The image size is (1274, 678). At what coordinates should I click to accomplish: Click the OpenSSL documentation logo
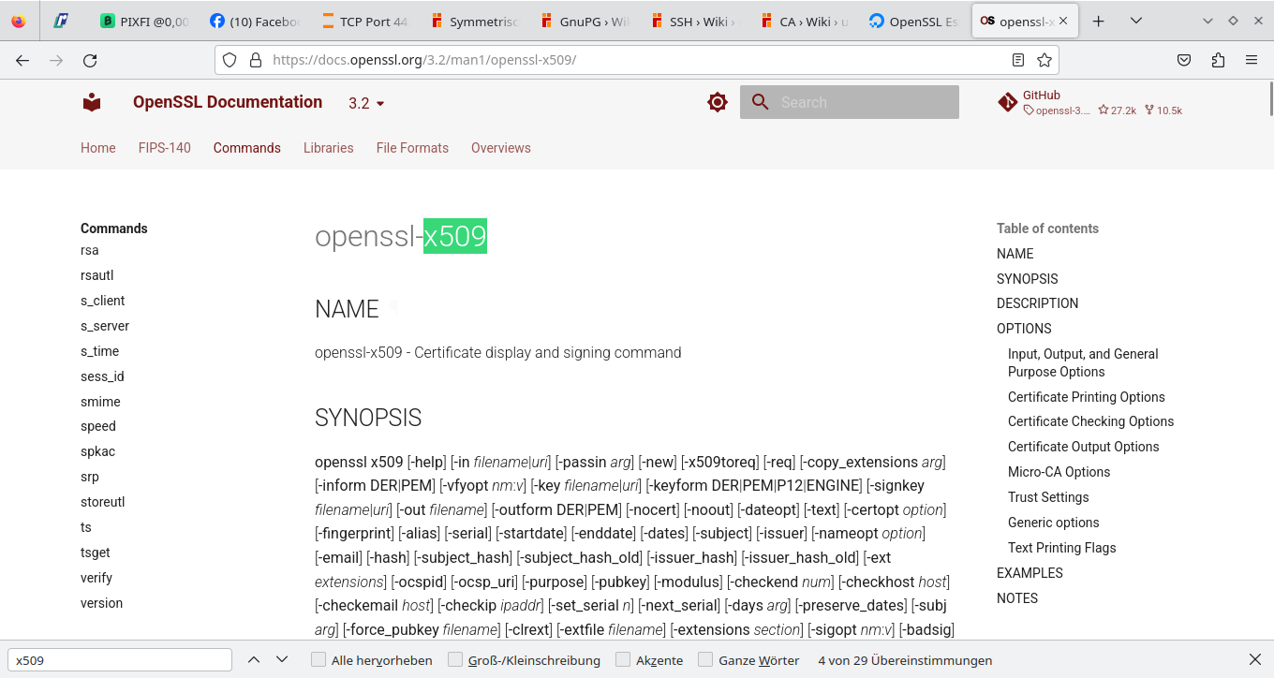(91, 101)
